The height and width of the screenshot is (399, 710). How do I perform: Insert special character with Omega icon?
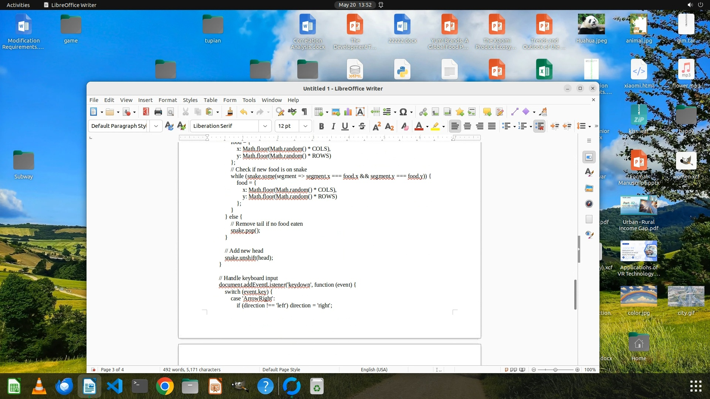(x=403, y=112)
